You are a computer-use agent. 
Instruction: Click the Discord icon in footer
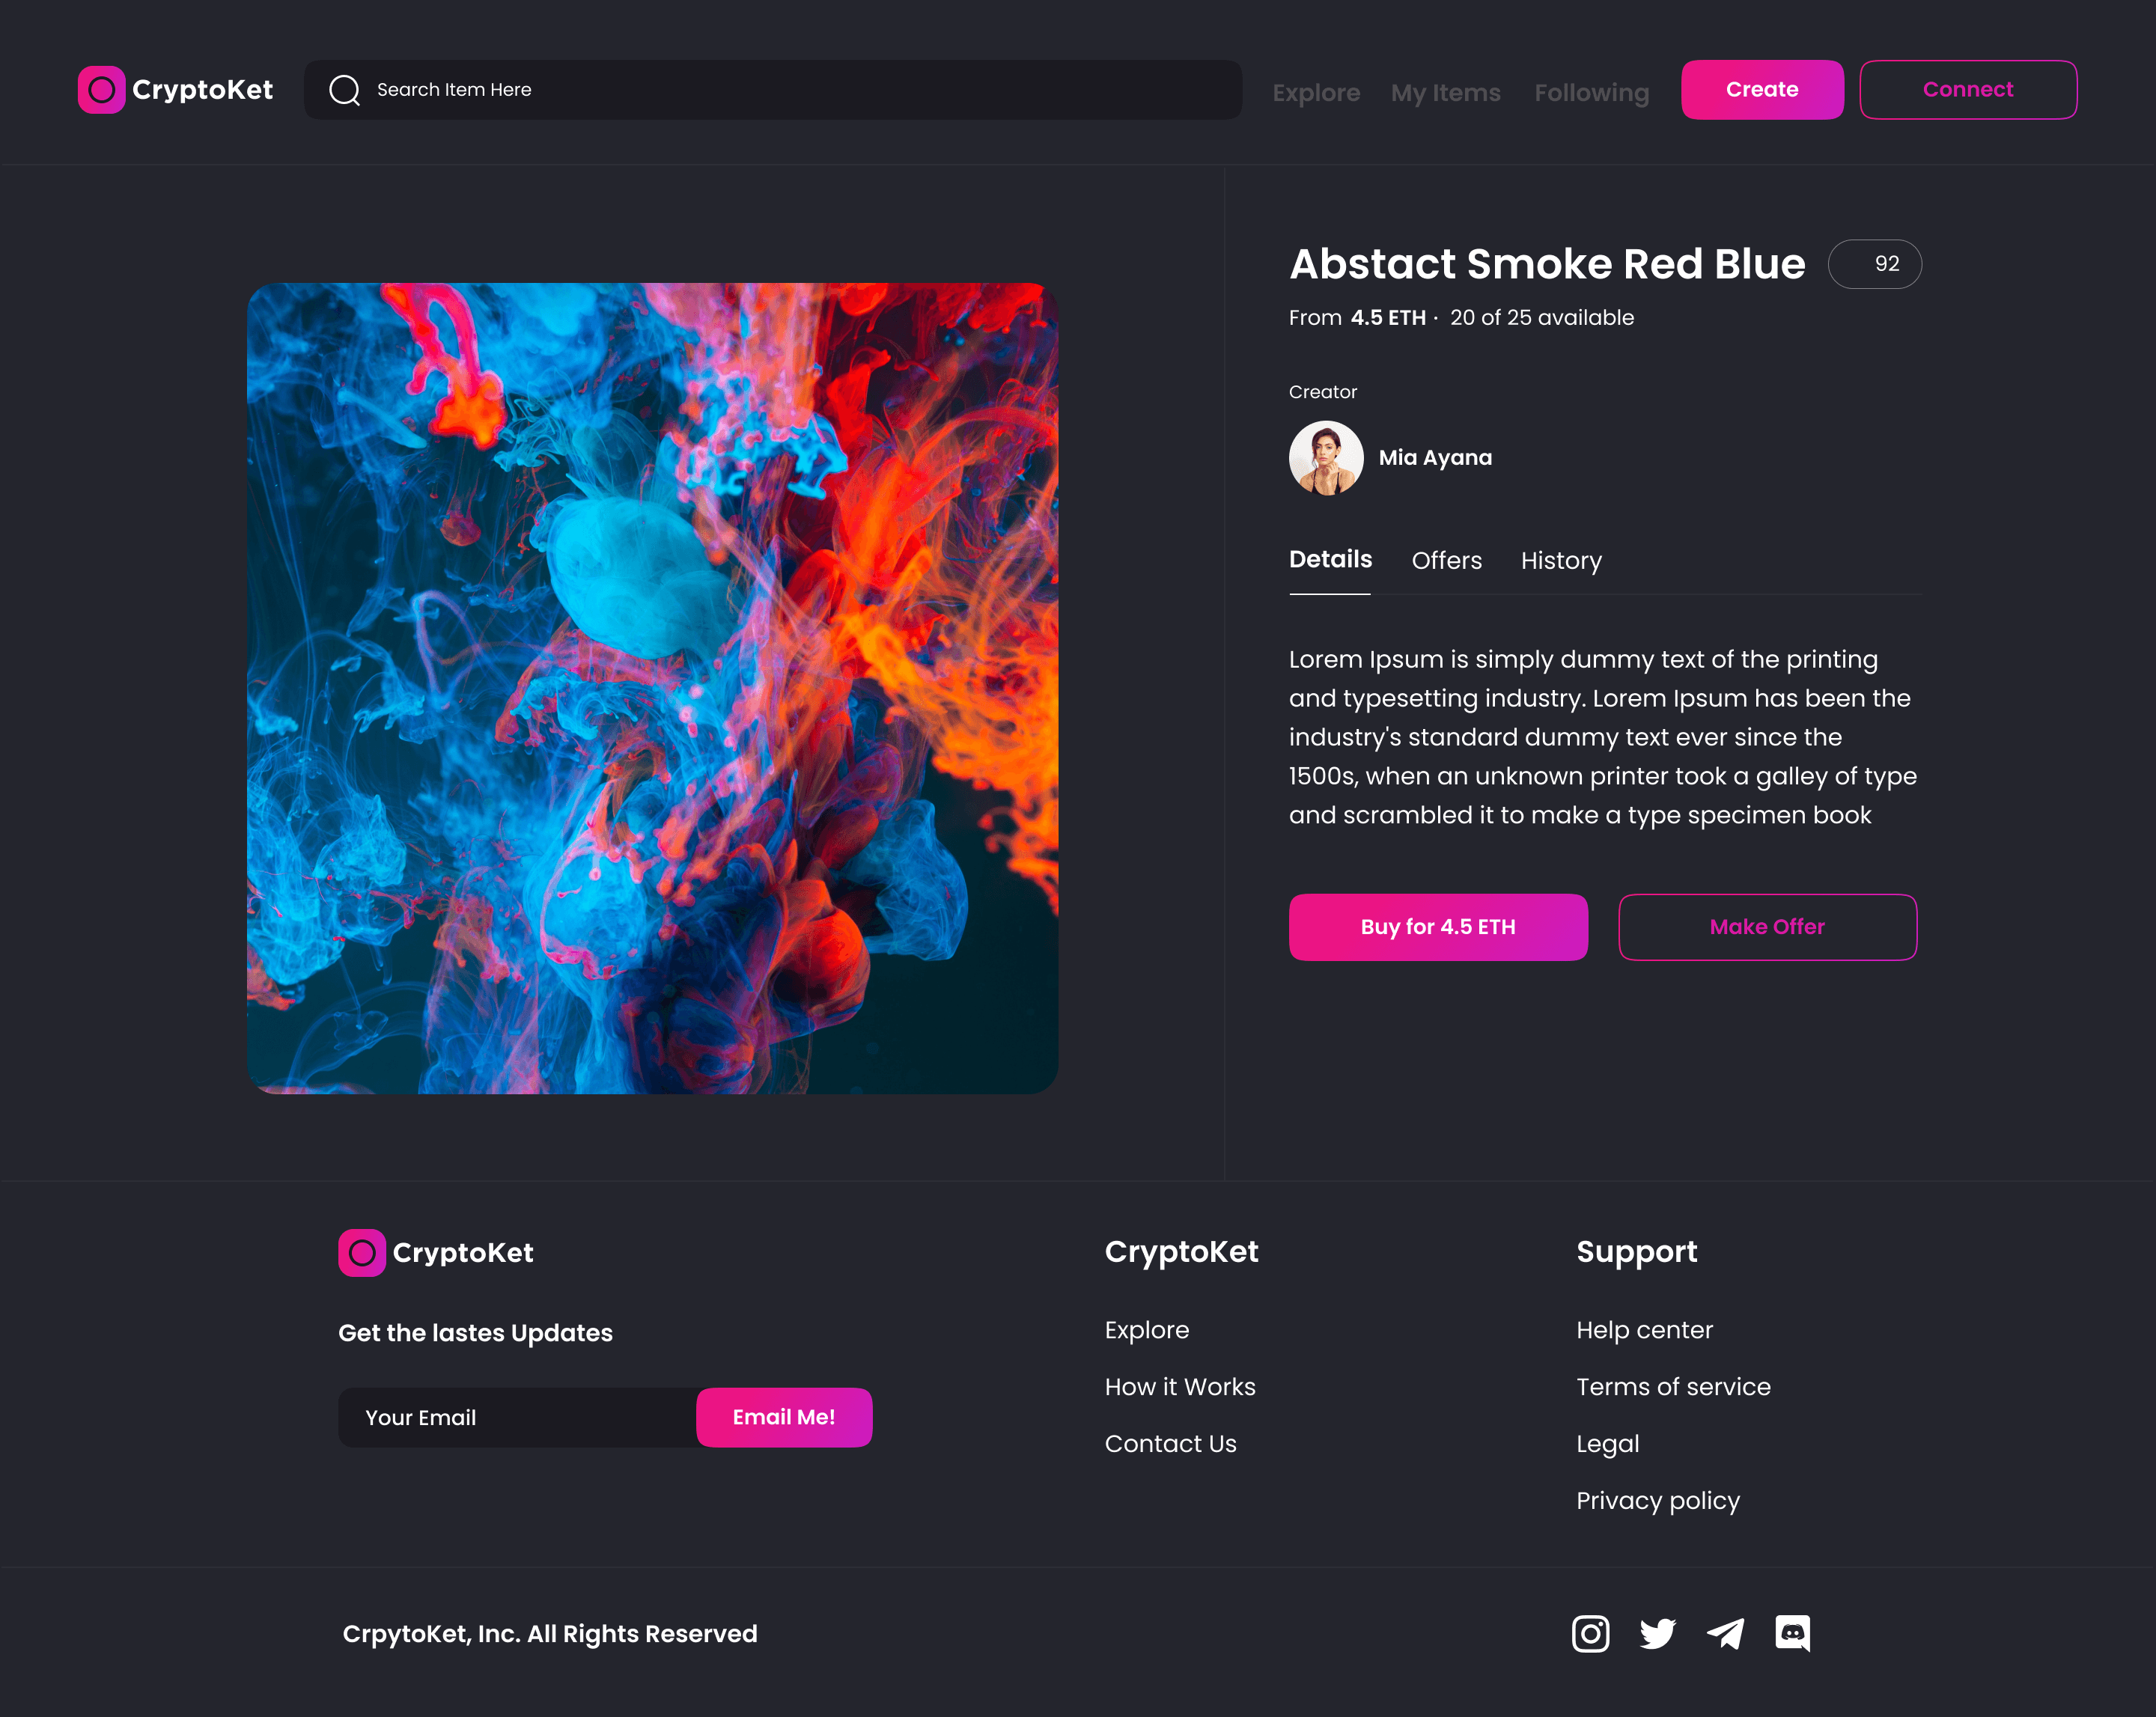click(x=1791, y=1633)
